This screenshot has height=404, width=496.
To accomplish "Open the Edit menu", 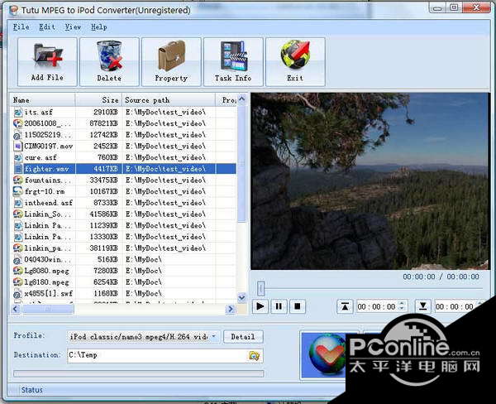I will coord(47,27).
